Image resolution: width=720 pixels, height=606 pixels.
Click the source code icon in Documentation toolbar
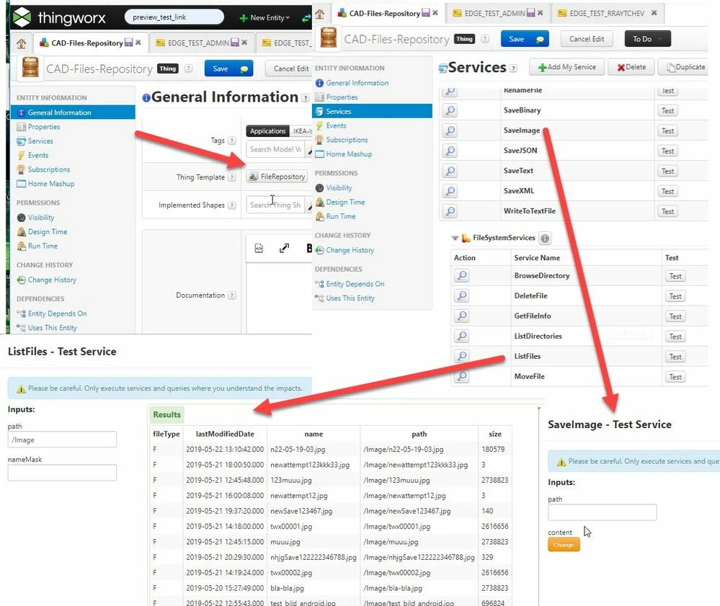pyautogui.click(x=259, y=249)
